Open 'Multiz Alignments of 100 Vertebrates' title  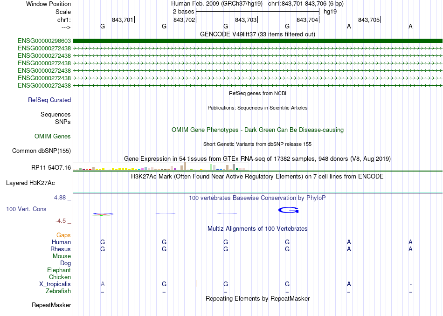pos(257,229)
